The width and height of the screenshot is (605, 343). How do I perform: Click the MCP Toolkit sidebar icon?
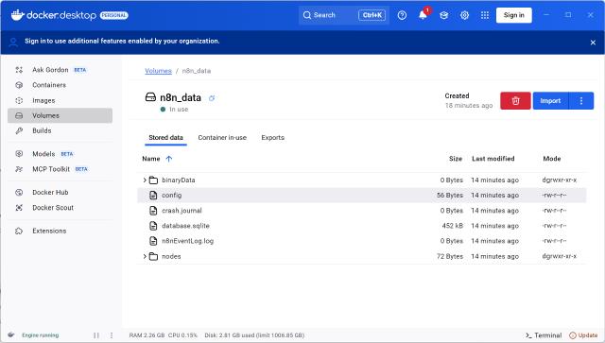pos(19,169)
